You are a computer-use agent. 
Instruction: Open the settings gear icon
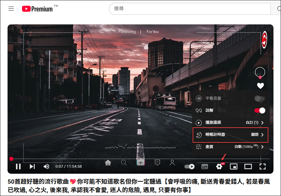[219, 166]
